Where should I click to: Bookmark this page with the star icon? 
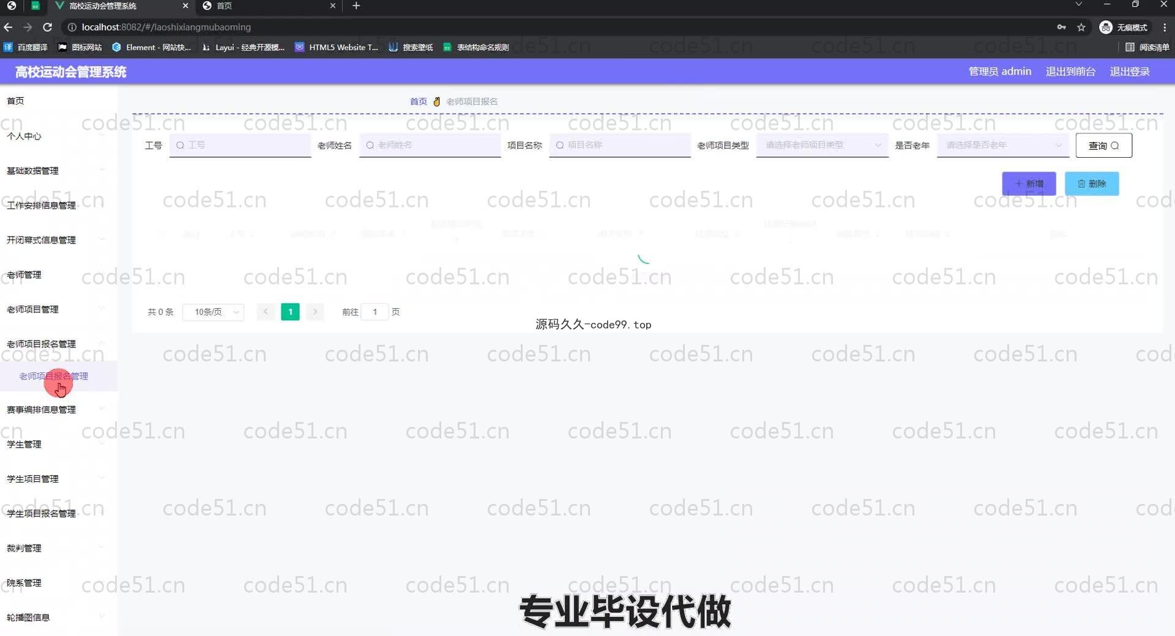1081,27
